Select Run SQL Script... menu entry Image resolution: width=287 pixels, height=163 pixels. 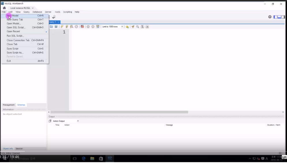(25, 36)
